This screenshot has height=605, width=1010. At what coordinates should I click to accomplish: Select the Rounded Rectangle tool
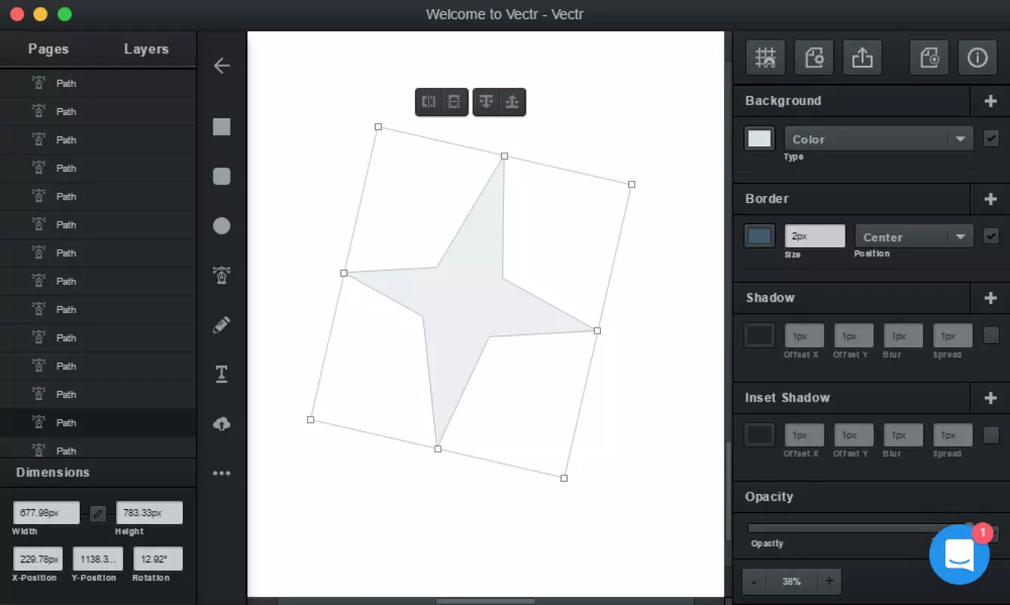pyautogui.click(x=222, y=176)
